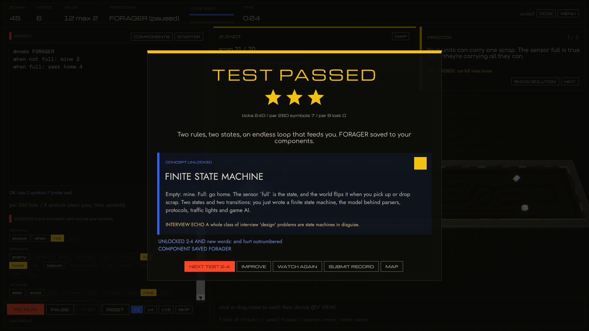Click the 'FINITE STATE MACHINE' concept title
Viewport: 589px width, 331px height.
[214, 177]
